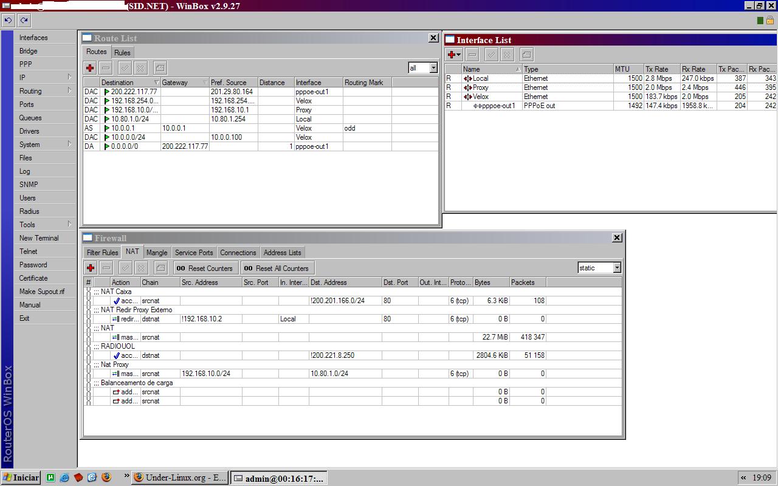Image resolution: width=778 pixels, height=486 pixels.
Task: Add a new route with red plus
Action: 90,68
